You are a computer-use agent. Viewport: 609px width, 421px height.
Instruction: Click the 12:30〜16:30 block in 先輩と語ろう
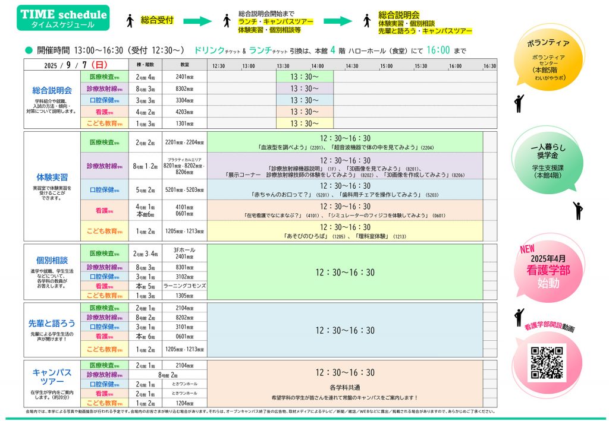point(345,330)
